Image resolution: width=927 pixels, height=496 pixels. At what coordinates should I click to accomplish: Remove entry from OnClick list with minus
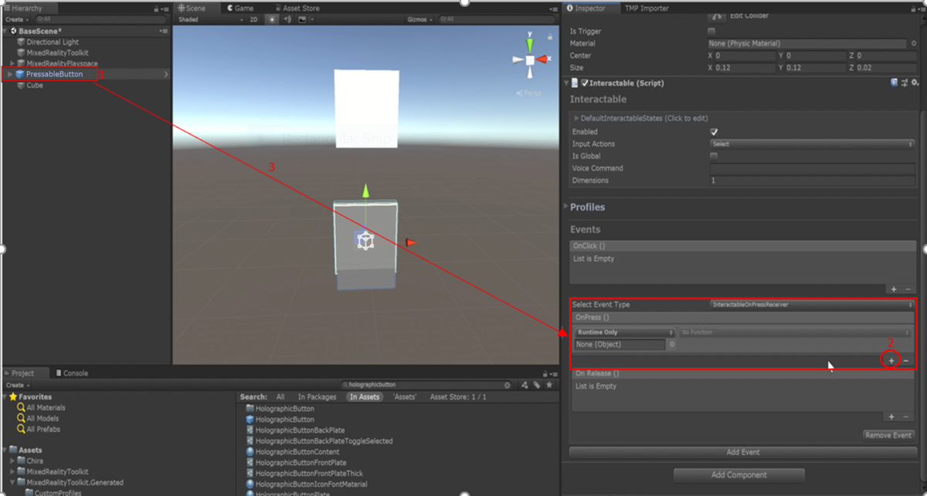point(908,289)
